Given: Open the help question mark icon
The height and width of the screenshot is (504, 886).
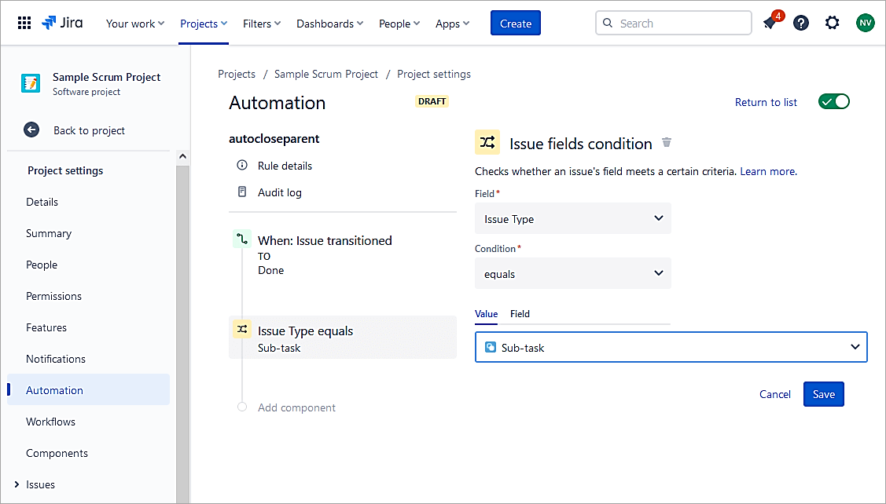Looking at the screenshot, I should click(801, 23).
